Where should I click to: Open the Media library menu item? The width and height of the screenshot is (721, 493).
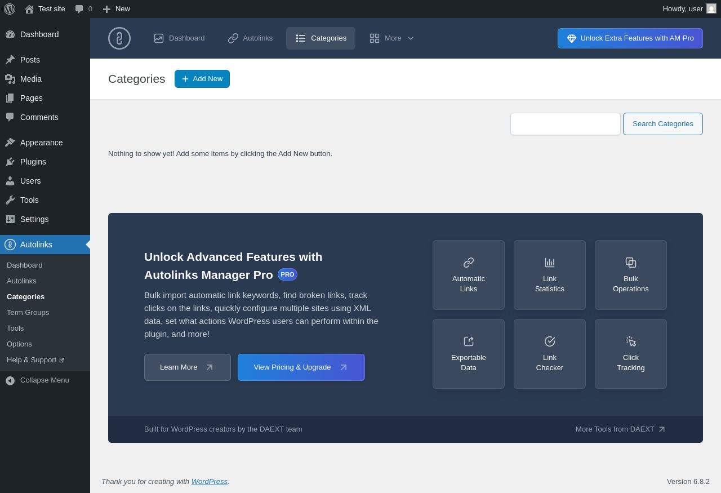[45, 79]
